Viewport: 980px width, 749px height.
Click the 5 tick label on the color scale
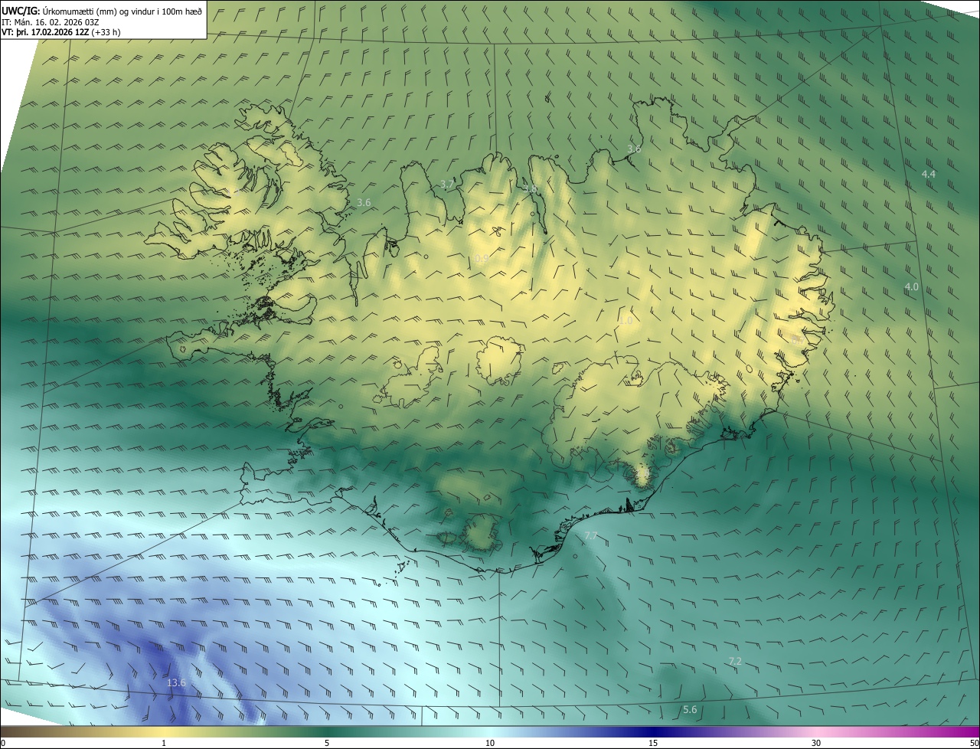tap(327, 743)
